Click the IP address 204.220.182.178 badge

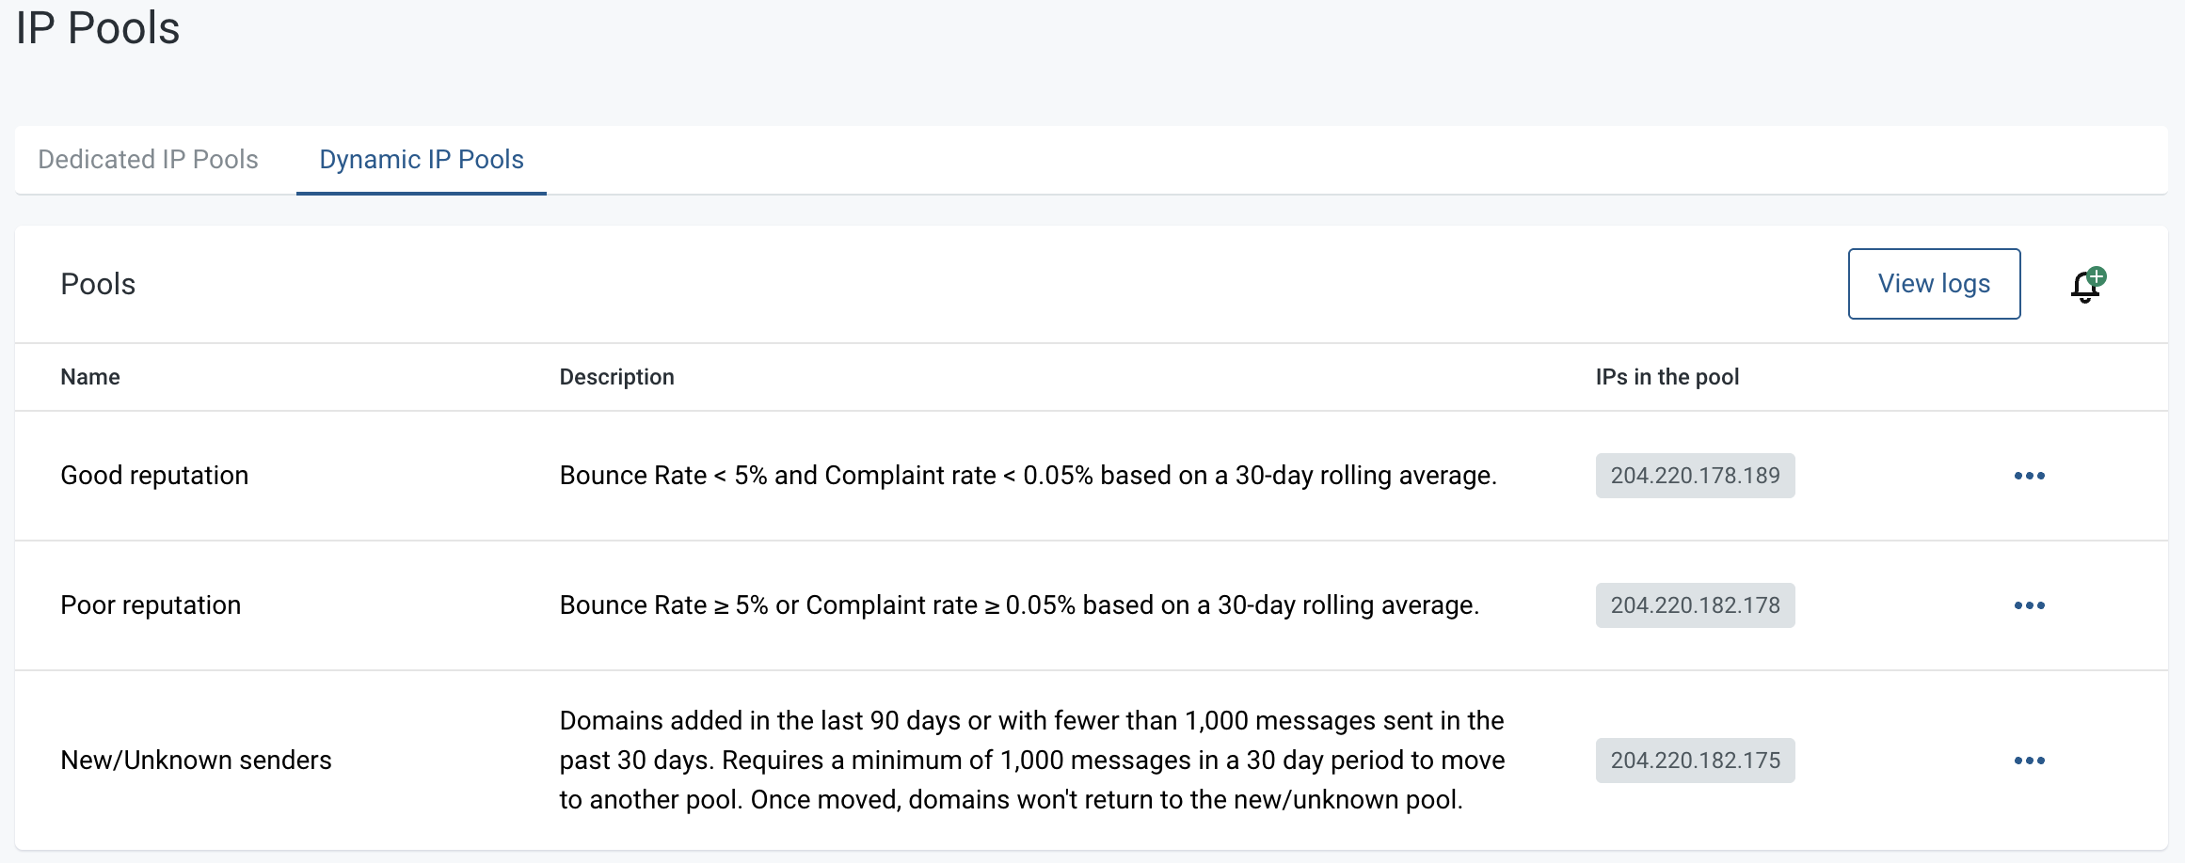[x=1695, y=605]
